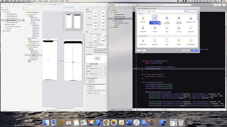Open Finder from the Dock
This screenshot has width=227, height=127.
[x=46, y=122]
